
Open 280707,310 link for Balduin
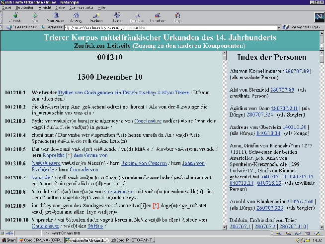coord(293,226)
